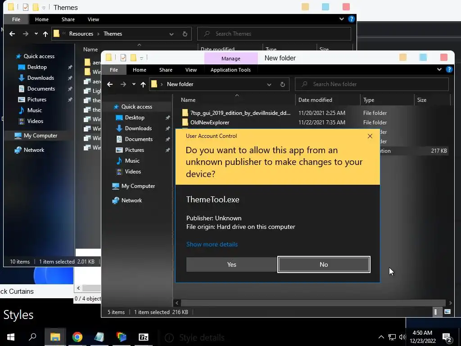461x346 pixels.
Task: Open File tab in Themes window
Action: [16, 19]
